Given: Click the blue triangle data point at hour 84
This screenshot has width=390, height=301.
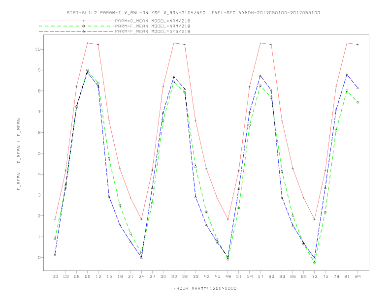Looking at the screenshot, I should [x=357, y=88].
